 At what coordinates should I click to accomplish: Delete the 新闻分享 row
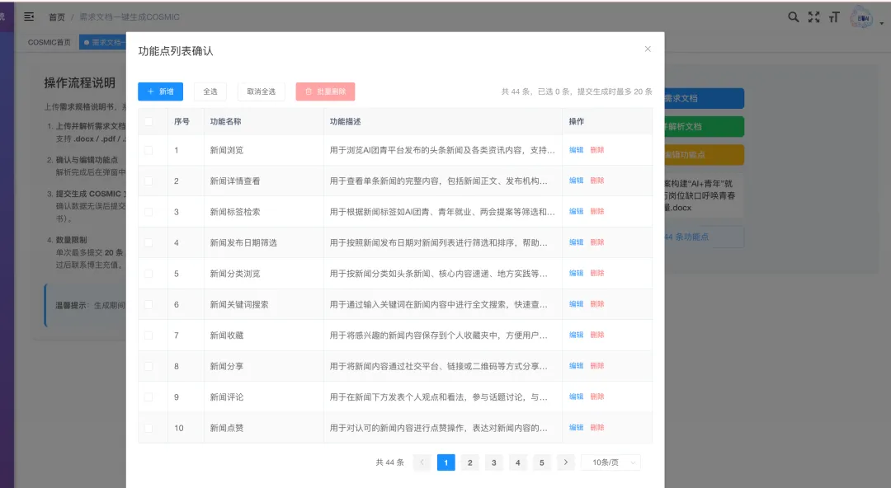(x=596, y=366)
